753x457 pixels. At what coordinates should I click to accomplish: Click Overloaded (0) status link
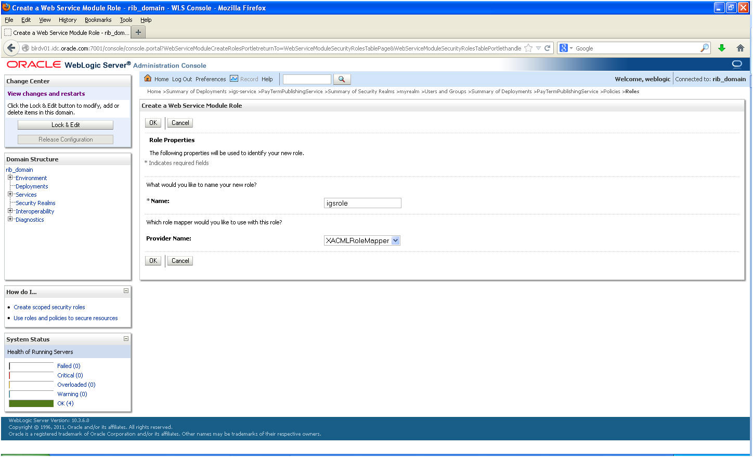(76, 385)
